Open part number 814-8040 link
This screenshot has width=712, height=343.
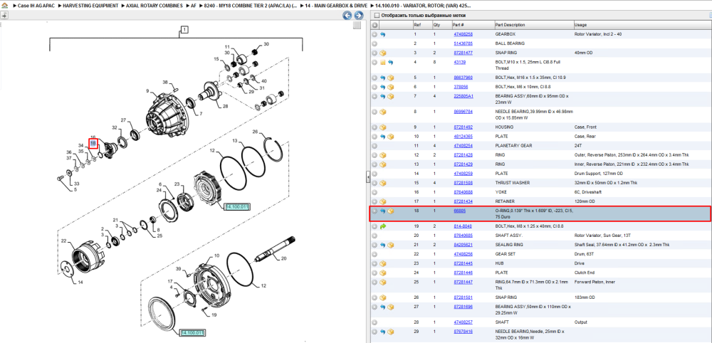coord(463,226)
